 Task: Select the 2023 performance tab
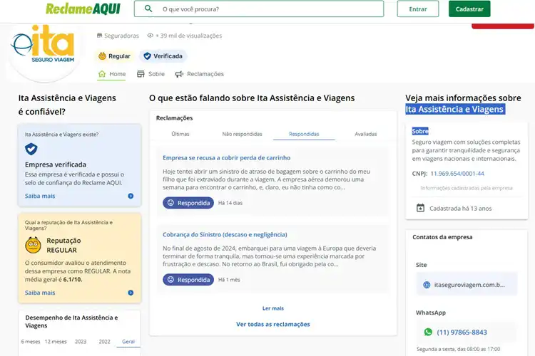tap(81, 341)
